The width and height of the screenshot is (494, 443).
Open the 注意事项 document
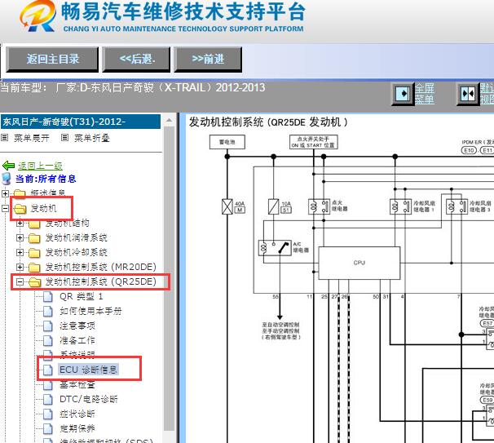[x=77, y=326]
